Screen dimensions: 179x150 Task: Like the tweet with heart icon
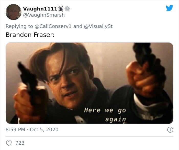point(9,143)
